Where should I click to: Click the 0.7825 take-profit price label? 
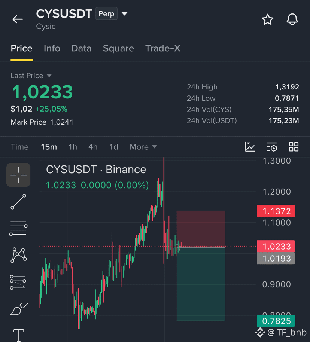tap(276, 321)
